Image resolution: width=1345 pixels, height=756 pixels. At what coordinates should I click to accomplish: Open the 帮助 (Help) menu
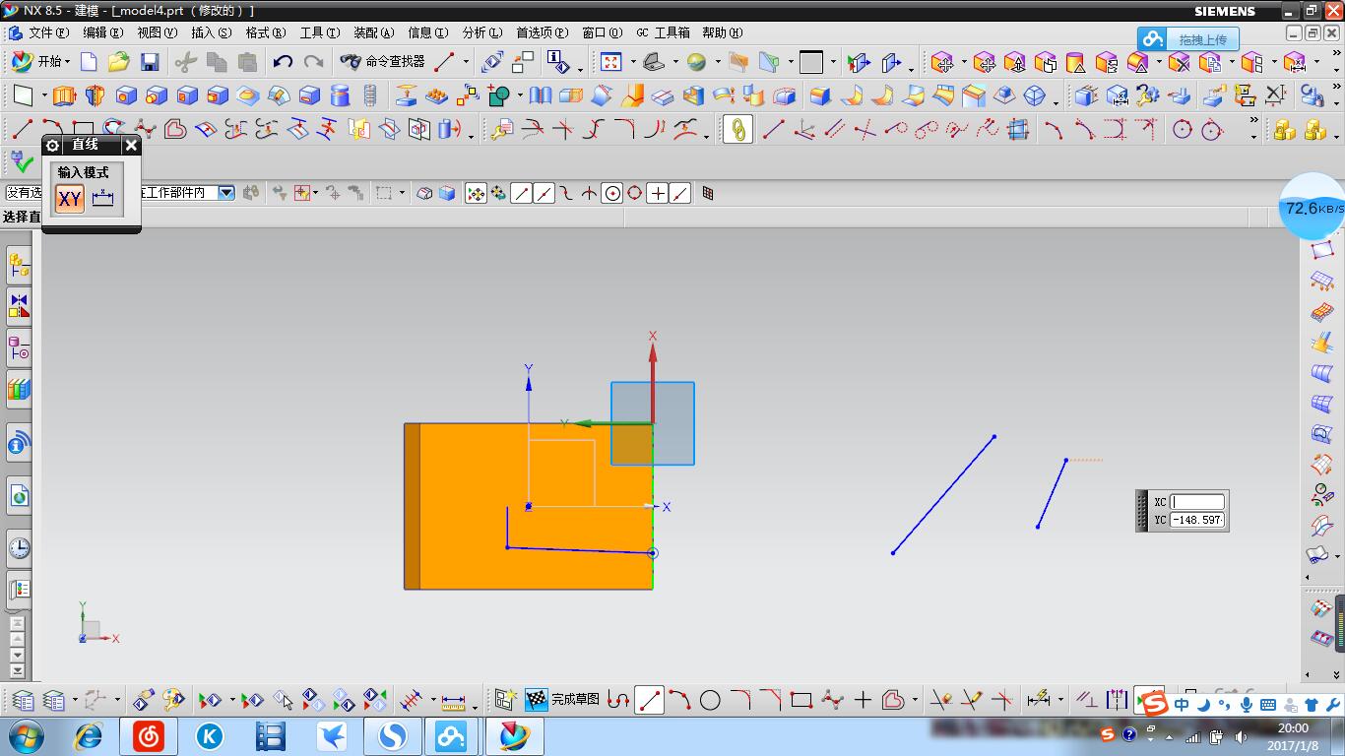click(722, 32)
